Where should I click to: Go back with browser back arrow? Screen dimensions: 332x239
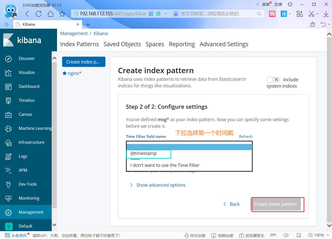[27, 14]
